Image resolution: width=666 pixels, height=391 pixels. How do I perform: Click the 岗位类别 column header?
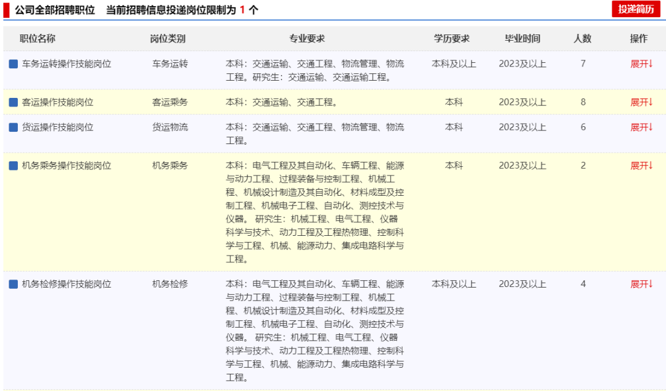168,39
